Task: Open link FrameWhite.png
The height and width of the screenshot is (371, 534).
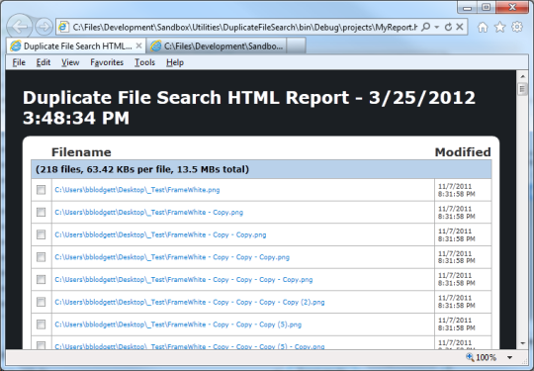Action: tap(136, 190)
